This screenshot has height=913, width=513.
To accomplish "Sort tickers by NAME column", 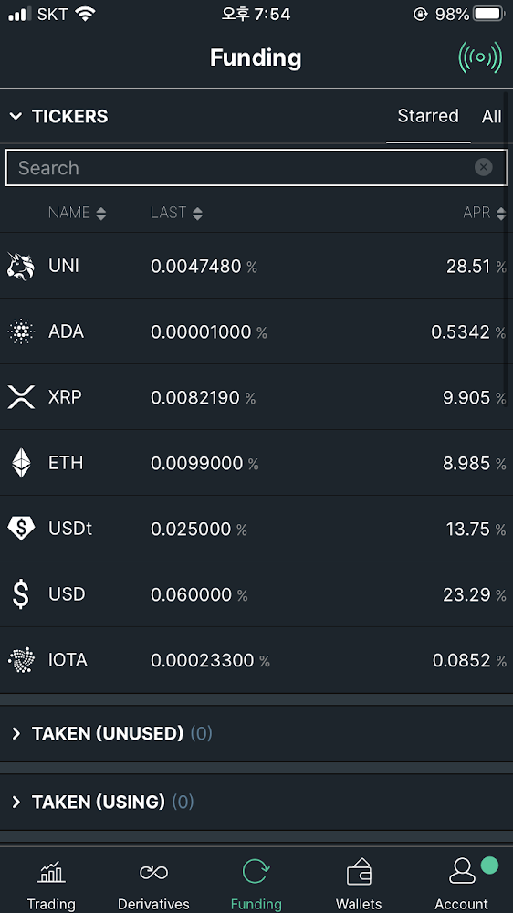I will click(77, 213).
